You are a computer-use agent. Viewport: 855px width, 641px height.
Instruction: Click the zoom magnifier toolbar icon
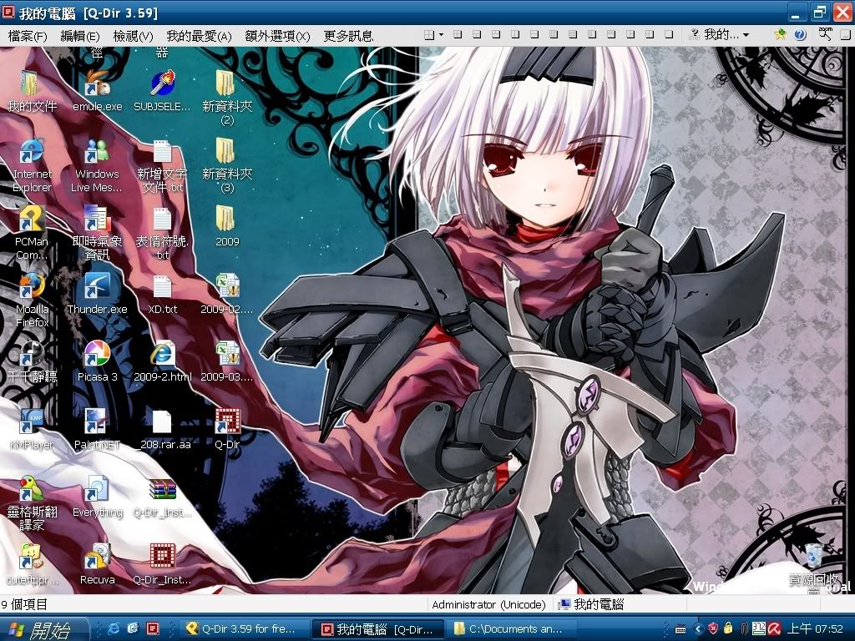point(825,35)
